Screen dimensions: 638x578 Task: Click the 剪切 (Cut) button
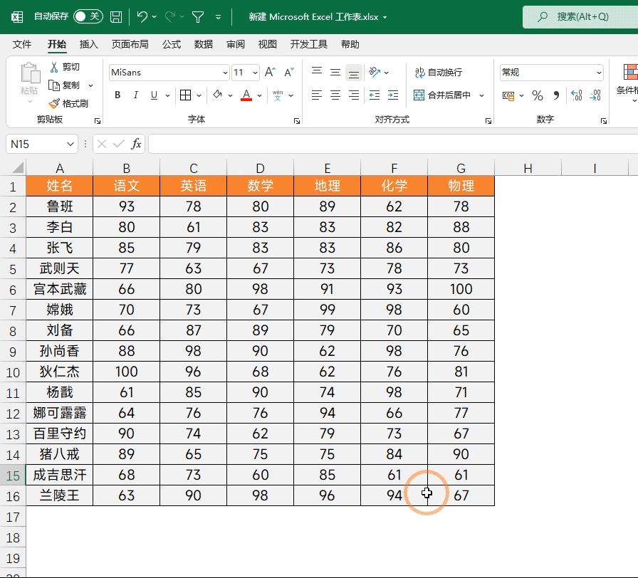[x=70, y=67]
